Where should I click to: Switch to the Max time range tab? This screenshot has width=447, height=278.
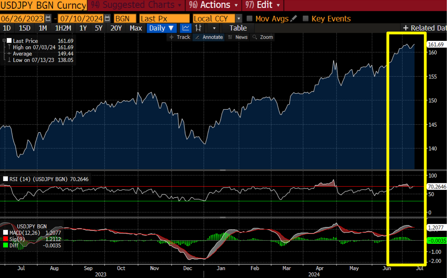(x=136, y=28)
